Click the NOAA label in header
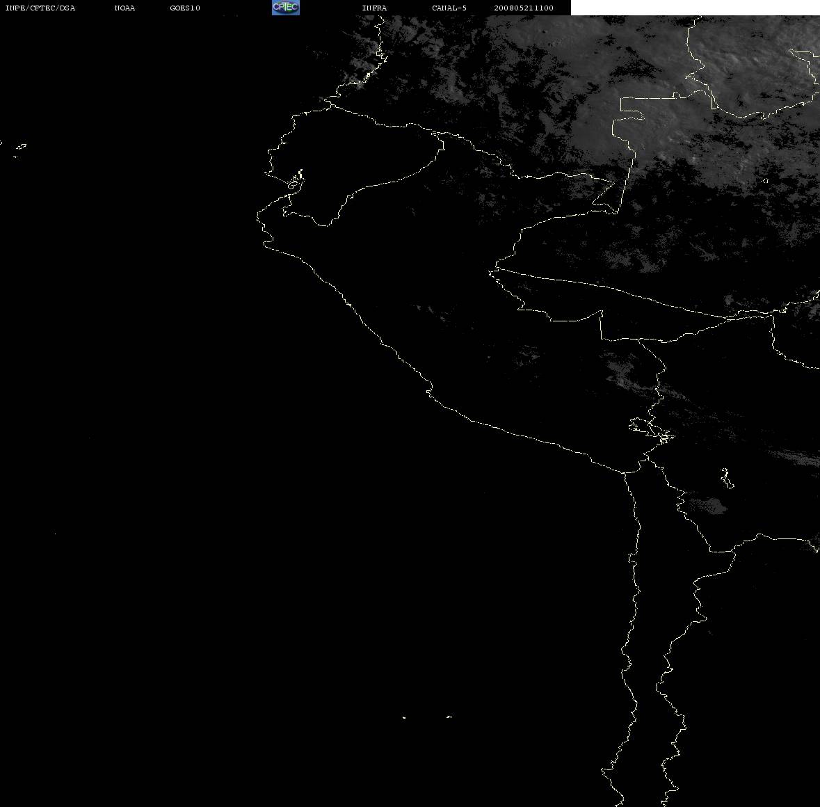Screen dimensions: 820x807 point(124,8)
